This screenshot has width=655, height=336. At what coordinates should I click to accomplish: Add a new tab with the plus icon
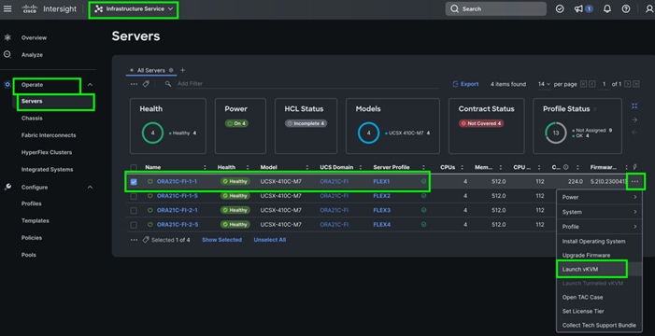[x=182, y=70]
